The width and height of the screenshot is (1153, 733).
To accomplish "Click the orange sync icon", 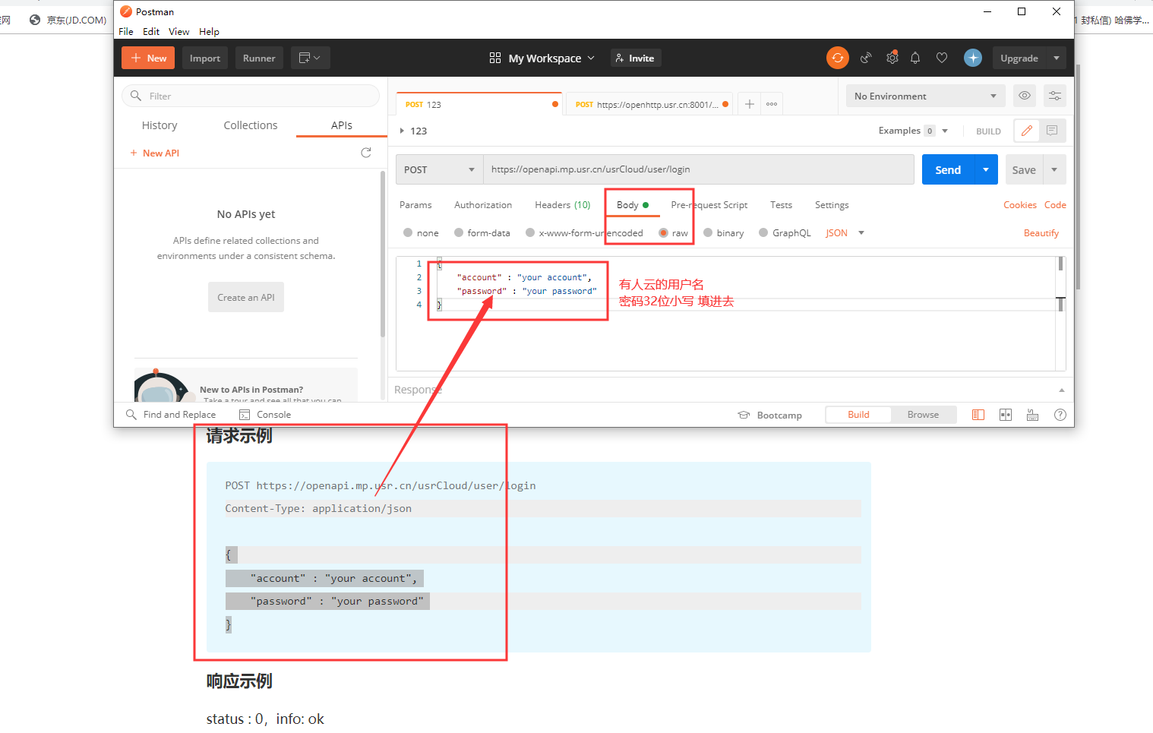I will 837,58.
